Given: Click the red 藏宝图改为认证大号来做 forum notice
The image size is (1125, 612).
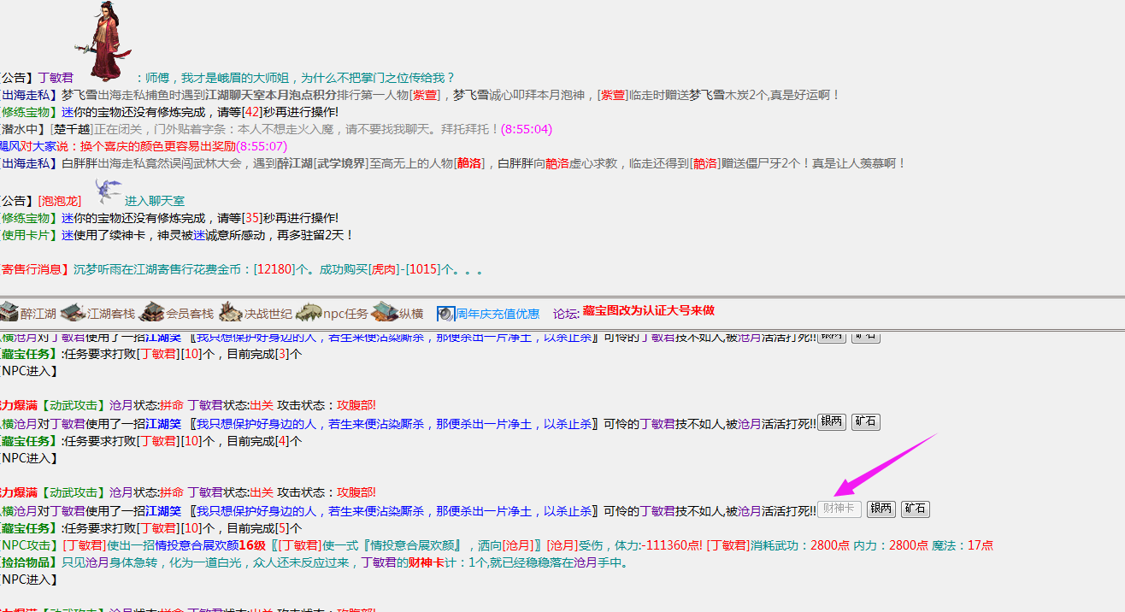Looking at the screenshot, I should [648, 311].
